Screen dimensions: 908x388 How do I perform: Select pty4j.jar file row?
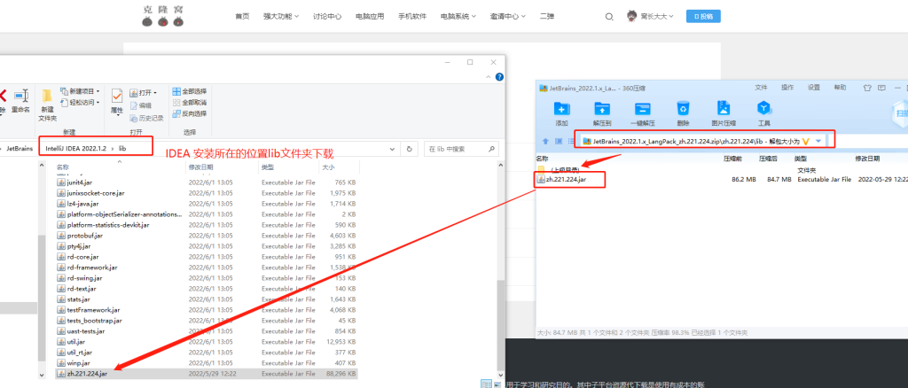point(207,245)
